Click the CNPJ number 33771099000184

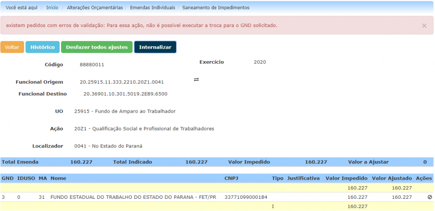[x=246, y=197]
